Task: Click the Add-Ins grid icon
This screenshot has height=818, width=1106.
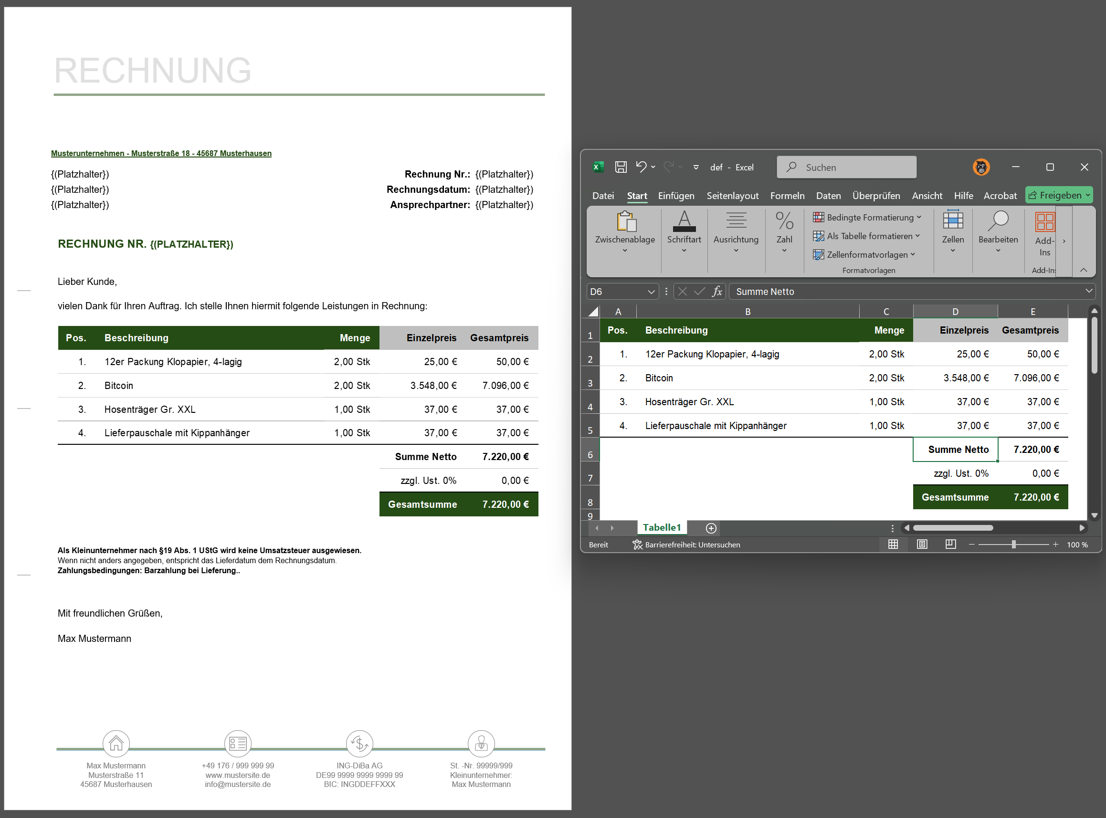Action: pyautogui.click(x=1044, y=223)
